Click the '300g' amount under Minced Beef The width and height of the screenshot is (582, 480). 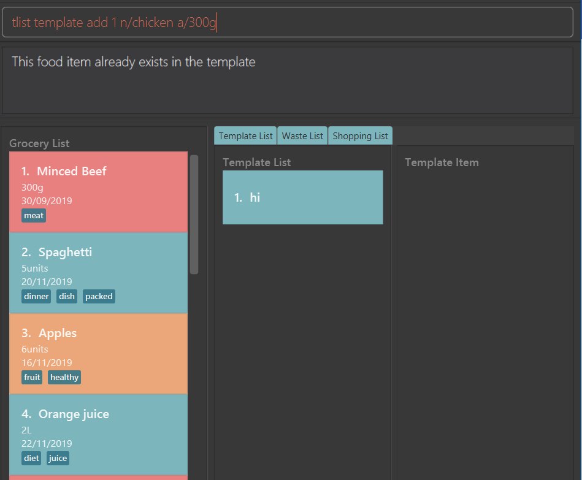(33, 188)
